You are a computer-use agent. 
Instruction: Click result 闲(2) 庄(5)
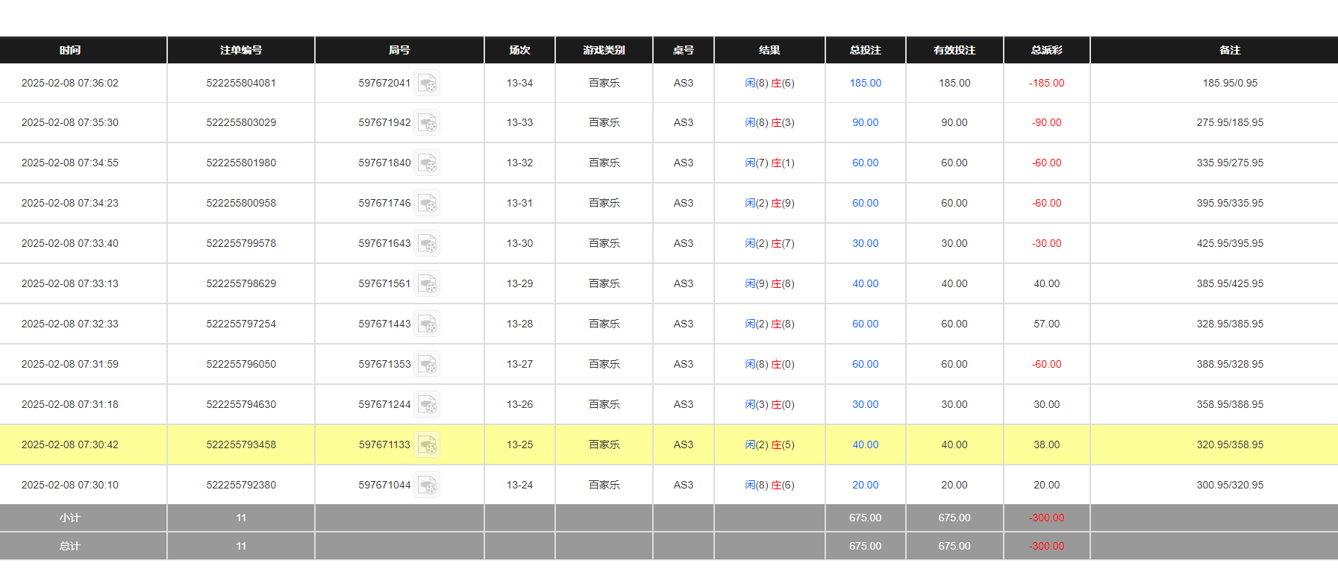click(769, 444)
